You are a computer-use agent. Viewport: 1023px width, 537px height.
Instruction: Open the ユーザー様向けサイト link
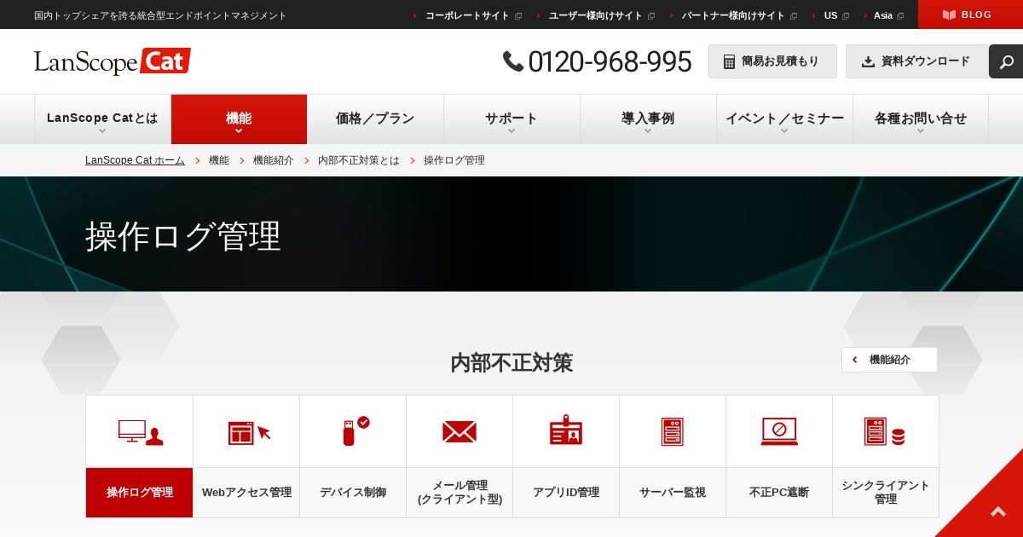596,15
